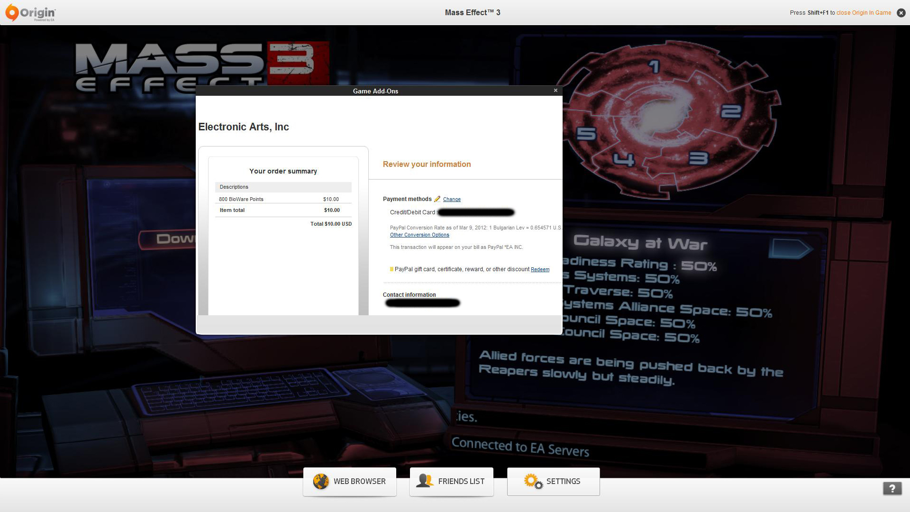Screen dimensions: 910x512
Task: Open Origin Settings
Action: pyautogui.click(x=554, y=482)
